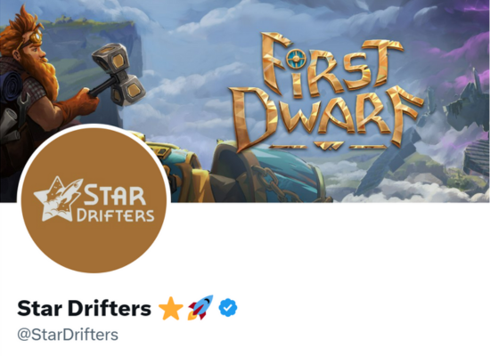The height and width of the screenshot is (356, 490).
Task: Open the Star Drifters profile picture
Action: point(94,200)
